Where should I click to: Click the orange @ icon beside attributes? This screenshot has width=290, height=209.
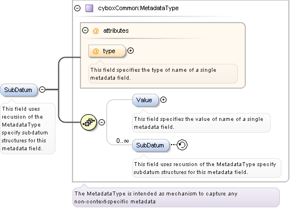click(96, 31)
